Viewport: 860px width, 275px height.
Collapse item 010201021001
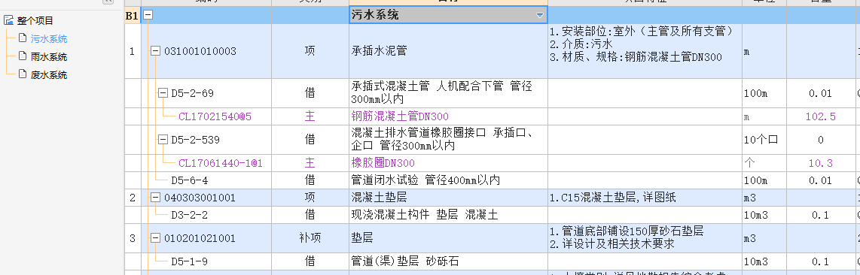point(155,238)
